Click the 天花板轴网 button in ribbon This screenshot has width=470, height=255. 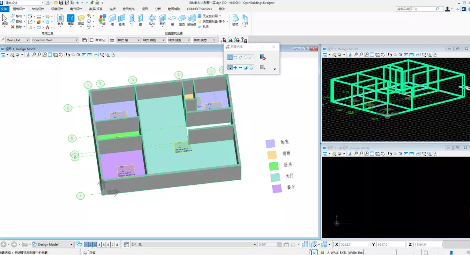tap(210, 16)
